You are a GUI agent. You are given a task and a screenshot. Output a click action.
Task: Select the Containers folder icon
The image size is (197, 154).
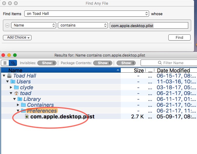(x=23, y=105)
